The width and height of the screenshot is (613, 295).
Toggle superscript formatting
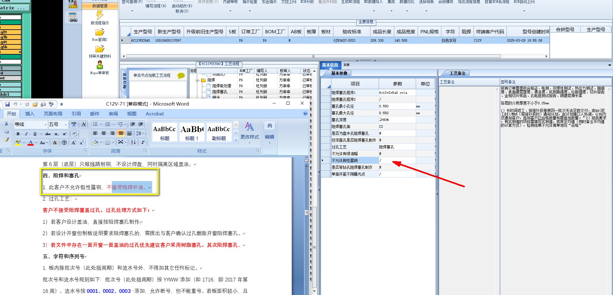click(65, 134)
